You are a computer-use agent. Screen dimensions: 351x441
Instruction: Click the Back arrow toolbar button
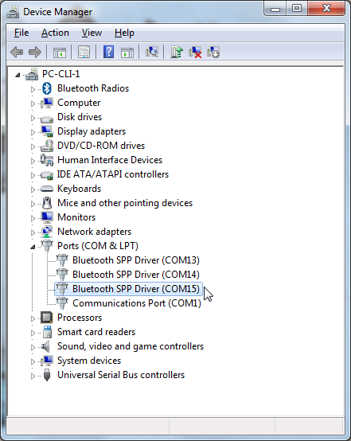tap(17, 52)
